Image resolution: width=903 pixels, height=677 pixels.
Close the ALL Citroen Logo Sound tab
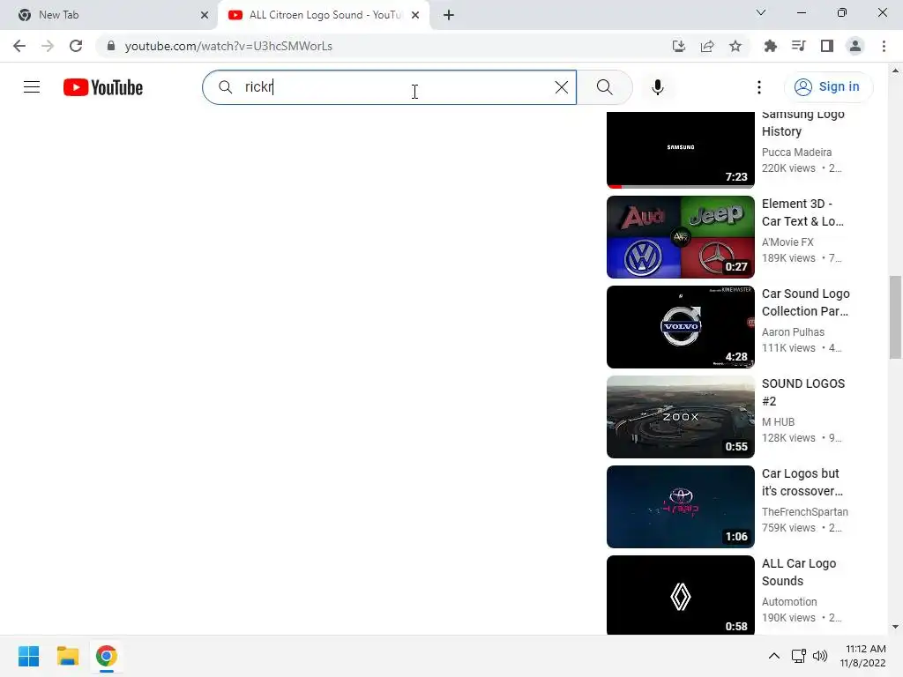(x=415, y=15)
